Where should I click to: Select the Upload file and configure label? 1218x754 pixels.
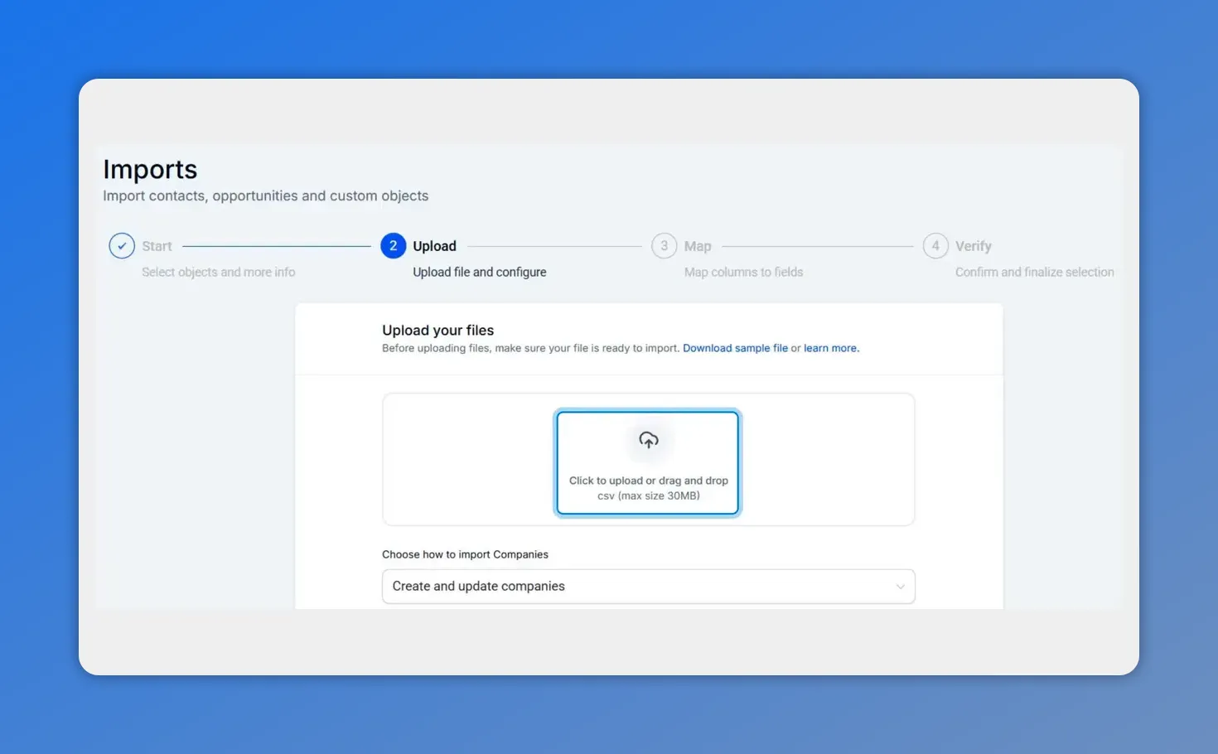[x=479, y=272]
